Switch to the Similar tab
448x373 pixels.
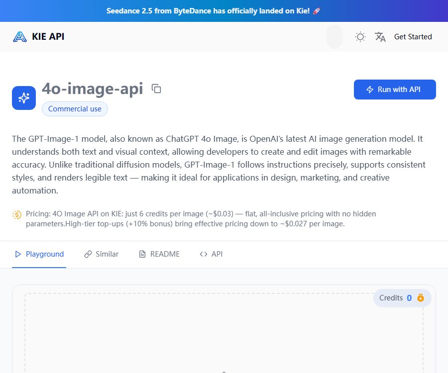click(101, 254)
